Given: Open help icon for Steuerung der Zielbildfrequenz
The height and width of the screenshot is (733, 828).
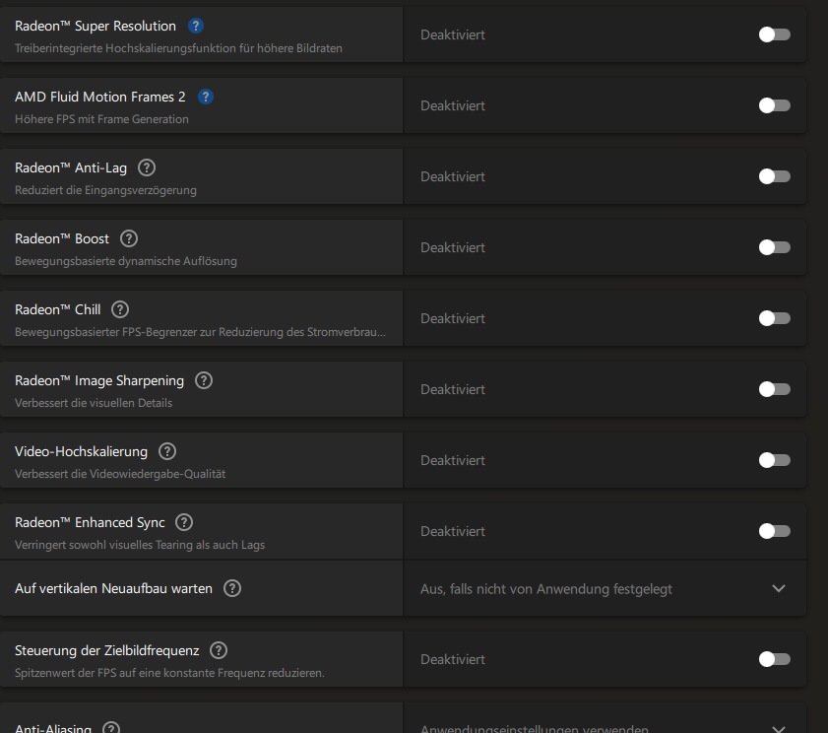Looking at the screenshot, I should click(x=219, y=650).
